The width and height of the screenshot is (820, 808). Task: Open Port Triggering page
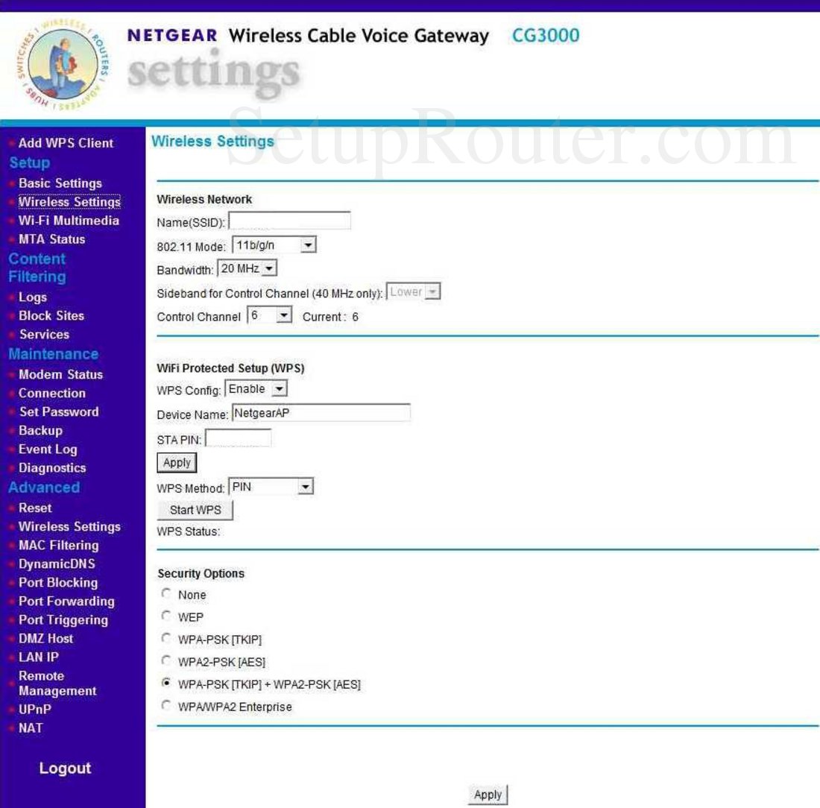point(63,619)
